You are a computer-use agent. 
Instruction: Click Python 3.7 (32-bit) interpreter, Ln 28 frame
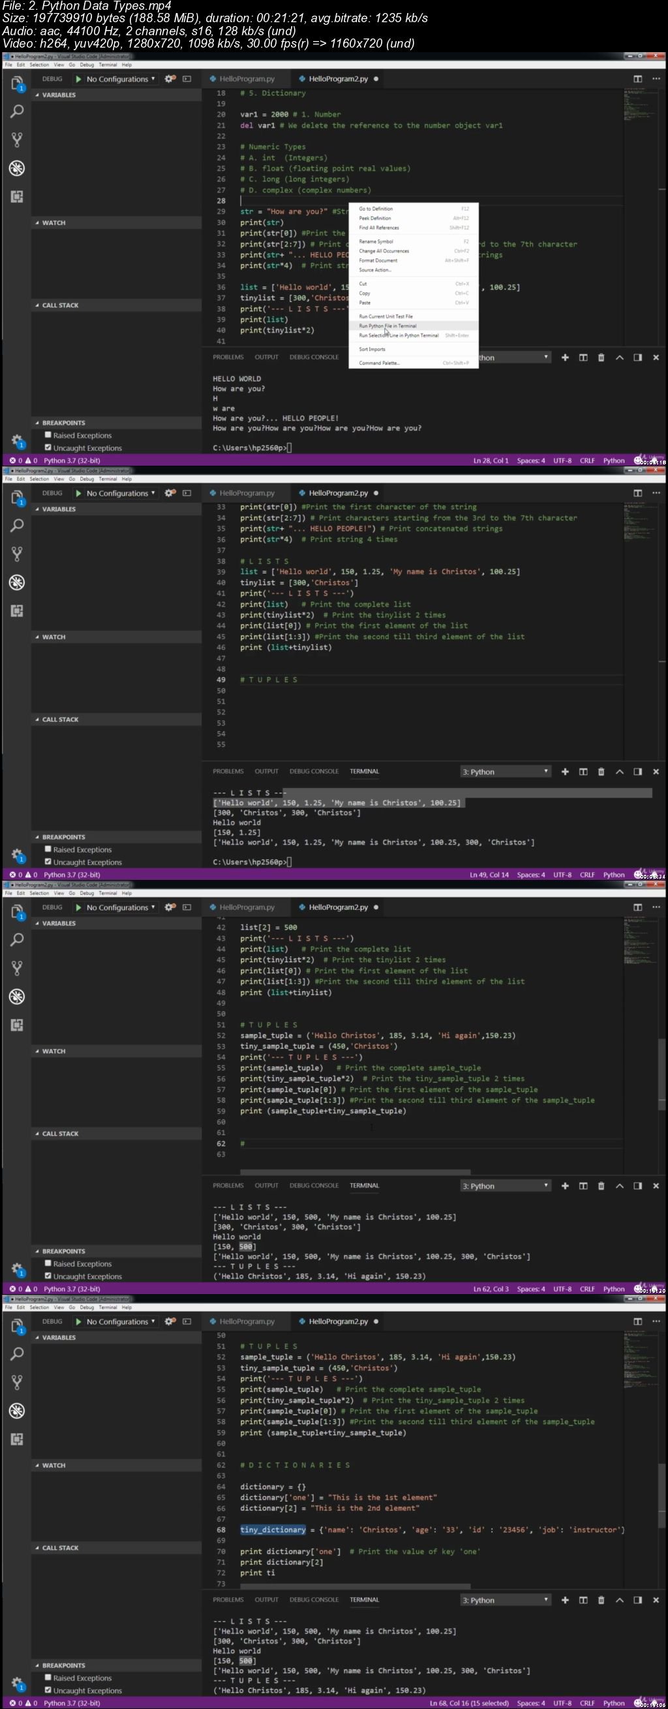[x=72, y=461]
